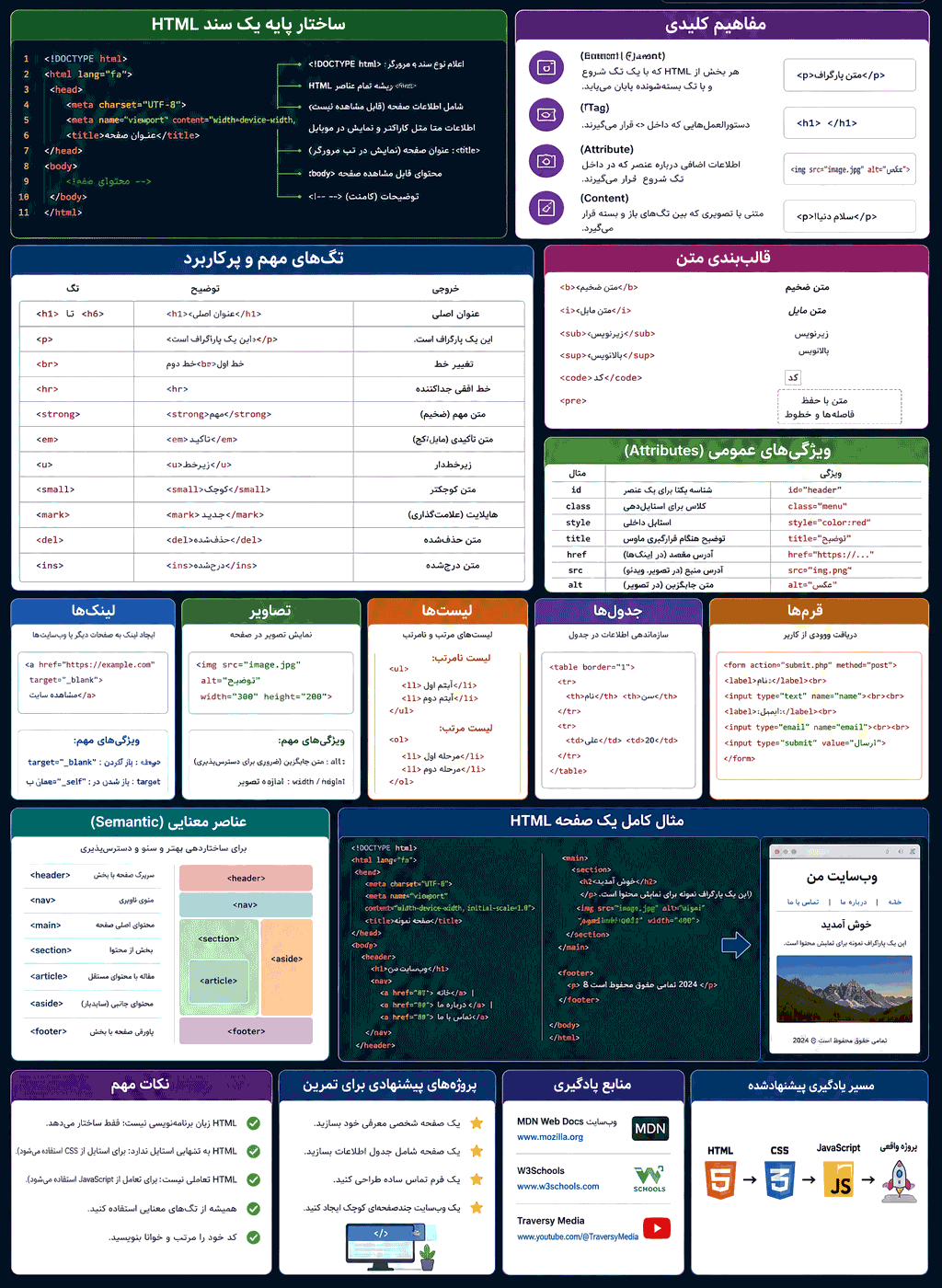This screenshot has width=942, height=1288.
Task: Click the blue arrow in the full page example
Action: coord(736,944)
